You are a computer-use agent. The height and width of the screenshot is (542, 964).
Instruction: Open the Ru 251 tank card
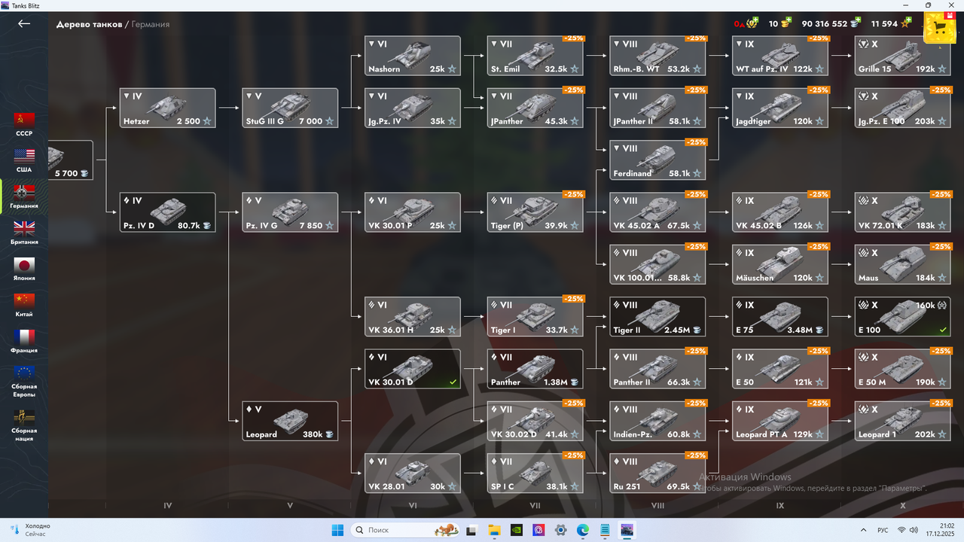coord(657,473)
